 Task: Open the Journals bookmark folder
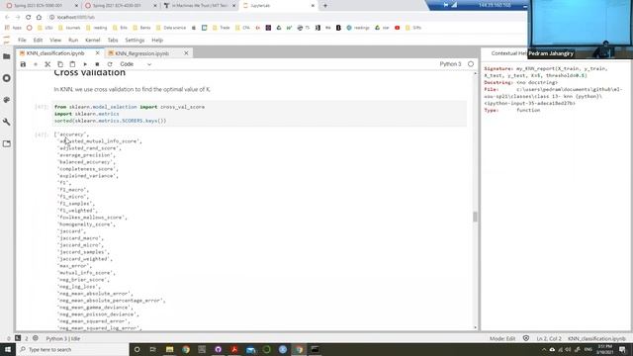pos(69,28)
